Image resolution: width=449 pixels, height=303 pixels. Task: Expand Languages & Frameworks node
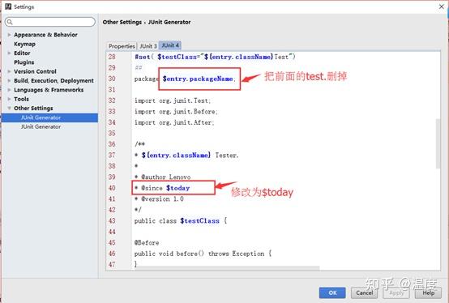(10, 90)
